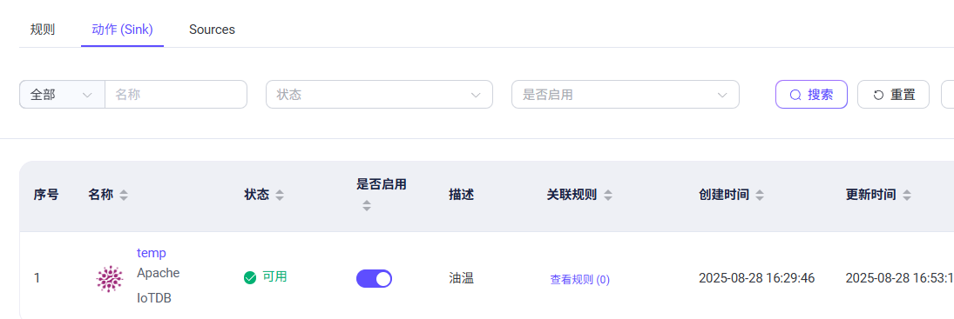Sort by 名称 column arrows

124,196
